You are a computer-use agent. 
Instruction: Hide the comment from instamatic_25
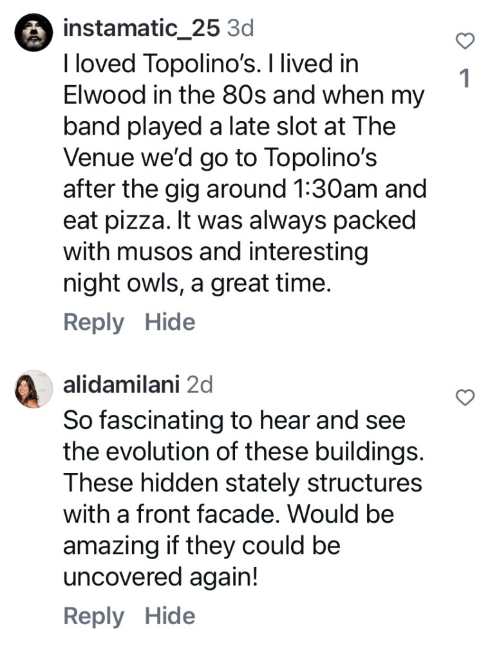(x=170, y=322)
